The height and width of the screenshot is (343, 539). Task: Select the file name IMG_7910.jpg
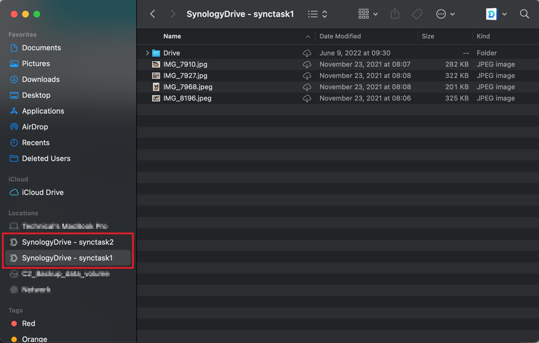(186, 64)
